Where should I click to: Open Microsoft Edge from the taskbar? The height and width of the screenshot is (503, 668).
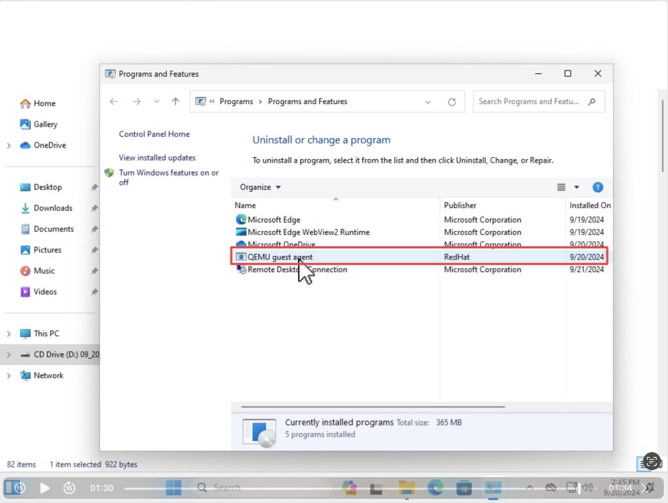[x=436, y=488]
